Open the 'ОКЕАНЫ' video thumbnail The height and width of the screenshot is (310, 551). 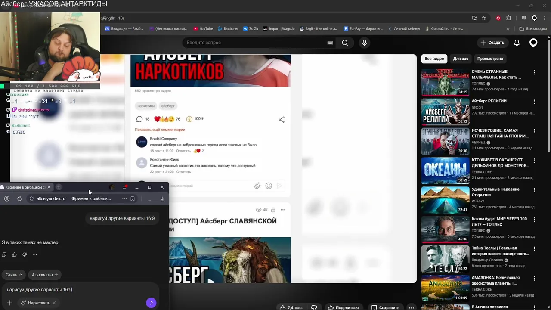pyautogui.click(x=445, y=170)
